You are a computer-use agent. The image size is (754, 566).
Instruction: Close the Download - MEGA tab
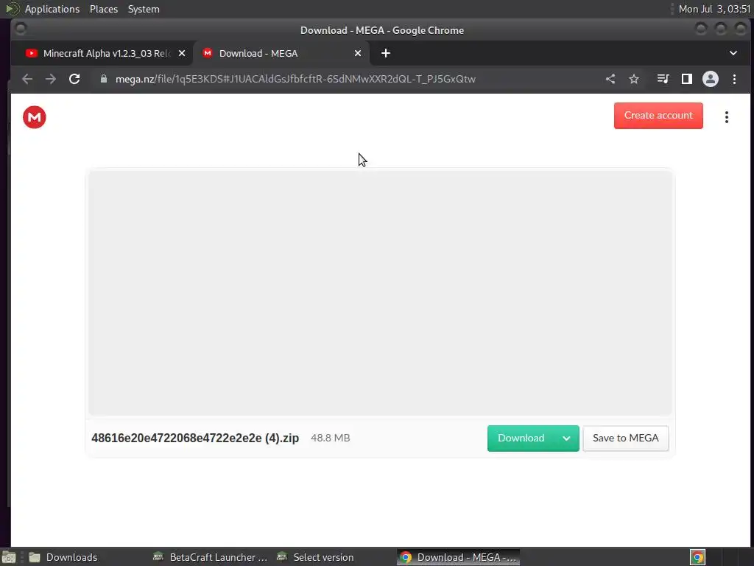[x=358, y=53]
